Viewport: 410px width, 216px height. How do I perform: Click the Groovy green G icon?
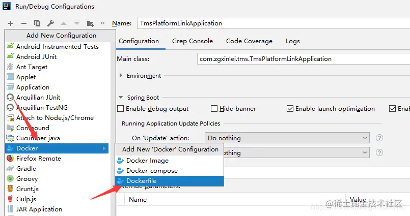[x=10, y=178]
